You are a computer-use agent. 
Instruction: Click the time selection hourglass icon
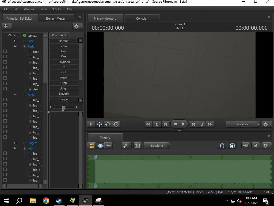coord(138,146)
